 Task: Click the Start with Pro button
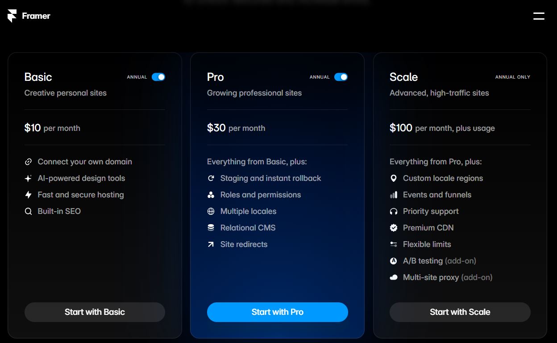pyautogui.click(x=277, y=312)
